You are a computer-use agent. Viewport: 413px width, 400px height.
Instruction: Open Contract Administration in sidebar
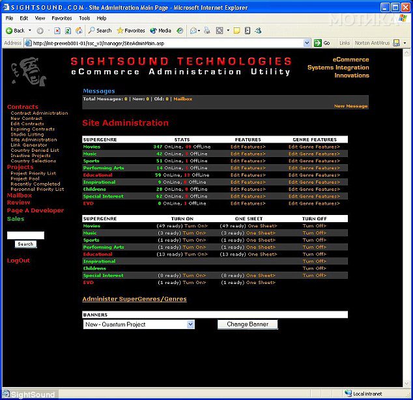pyautogui.click(x=39, y=113)
